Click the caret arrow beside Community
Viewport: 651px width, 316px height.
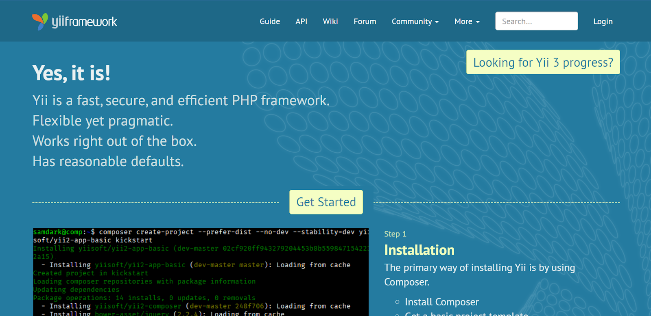point(437,22)
